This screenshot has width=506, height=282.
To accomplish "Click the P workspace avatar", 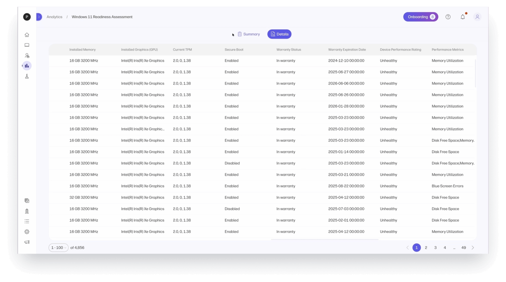I will tap(27, 17).
